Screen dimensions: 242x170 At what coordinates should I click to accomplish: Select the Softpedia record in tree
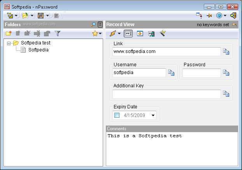[x=39, y=50]
